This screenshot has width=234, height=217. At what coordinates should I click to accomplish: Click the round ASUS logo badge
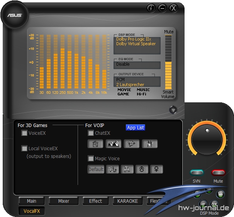pyautogui.click(x=15, y=15)
